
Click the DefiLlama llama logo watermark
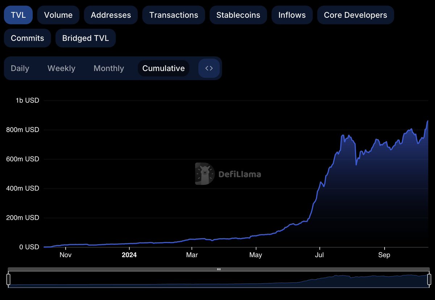point(204,174)
